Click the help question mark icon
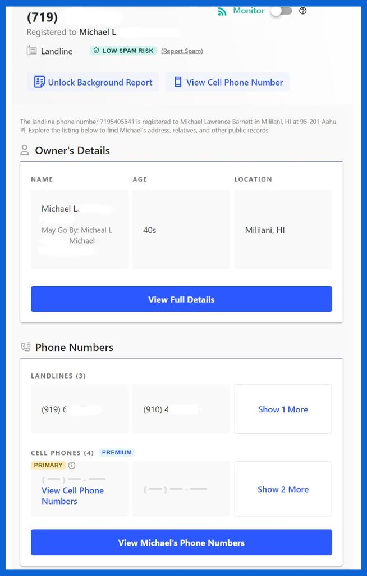The height and width of the screenshot is (576, 367). pos(303,11)
